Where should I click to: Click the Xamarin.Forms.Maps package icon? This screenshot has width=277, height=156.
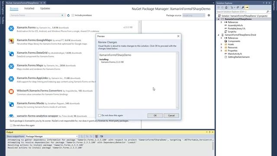point(11,66)
